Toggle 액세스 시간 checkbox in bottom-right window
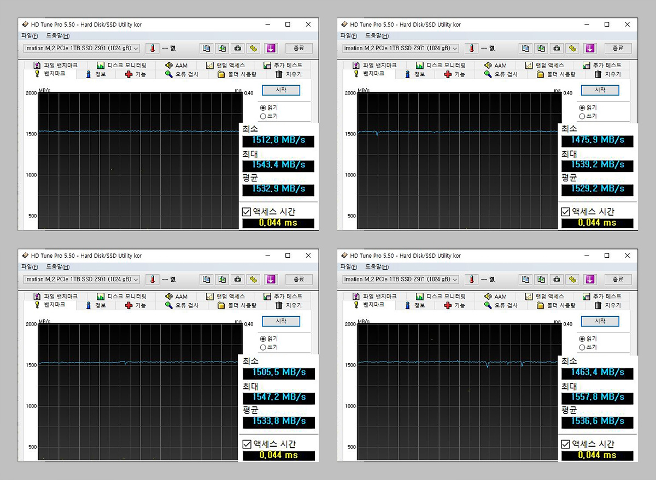This screenshot has height=480, width=656. [566, 444]
